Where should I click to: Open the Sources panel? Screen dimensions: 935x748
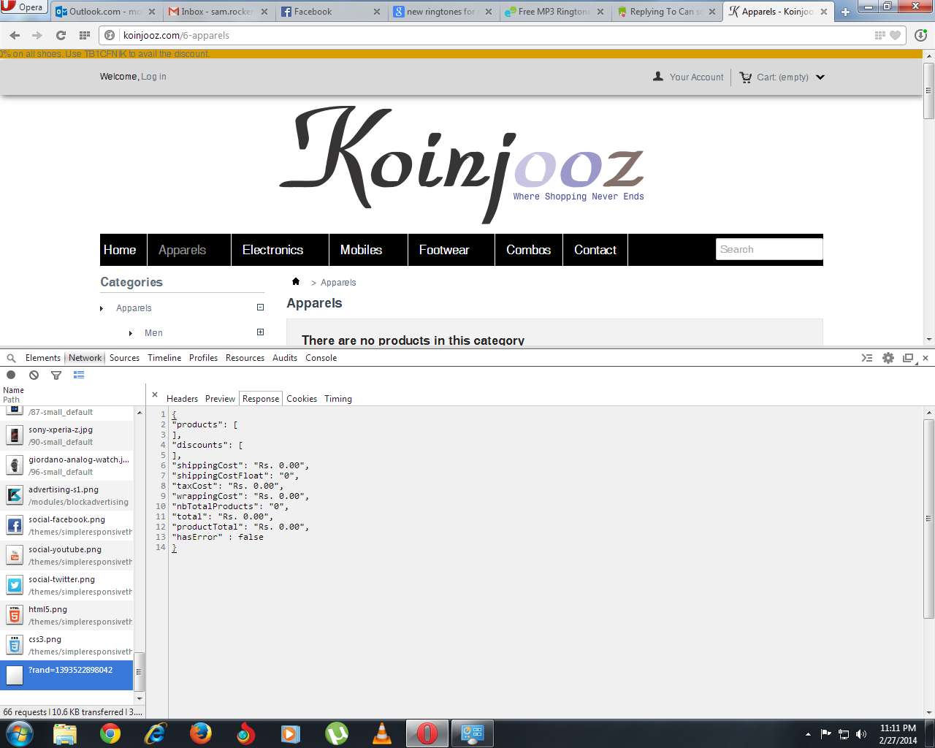pyautogui.click(x=124, y=358)
